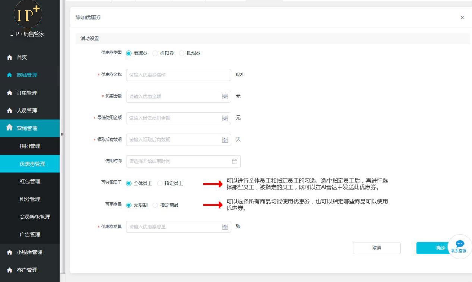The width and height of the screenshot is (472, 282).
Task: Choose 指定员工 for assignable staff
Action: pos(160,183)
